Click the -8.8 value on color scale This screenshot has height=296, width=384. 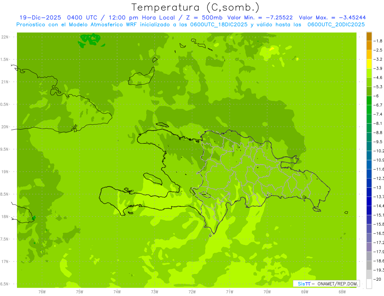click(378, 133)
